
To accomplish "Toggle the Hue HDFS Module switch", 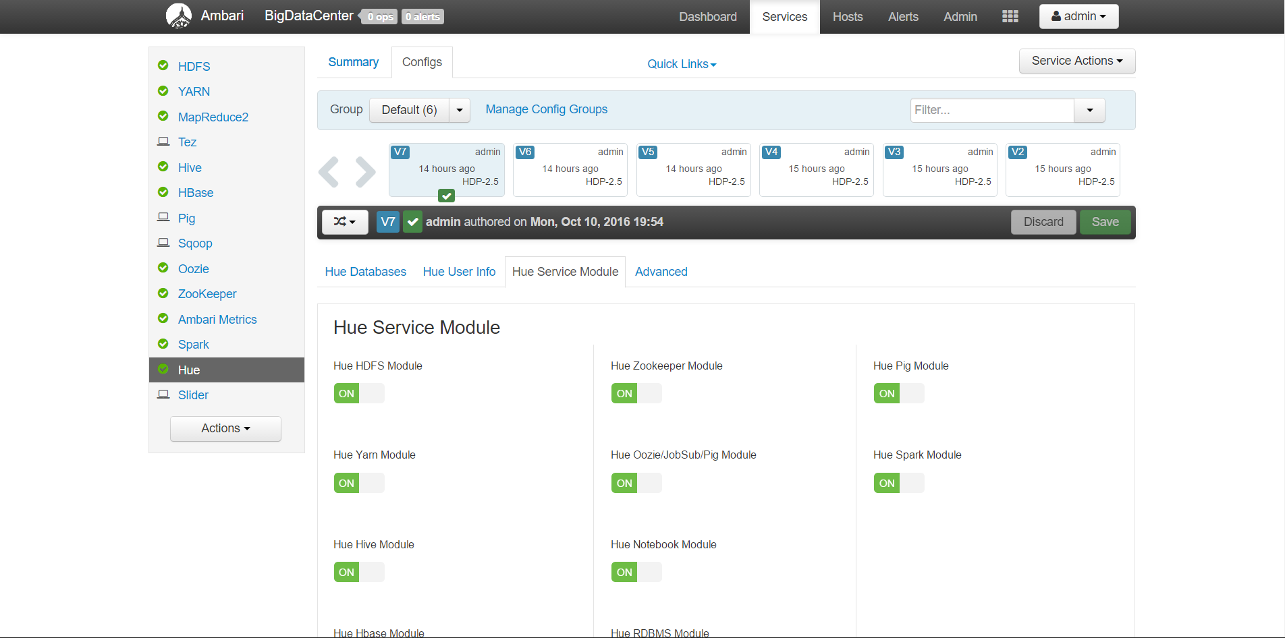I will click(x=359, y=393).
